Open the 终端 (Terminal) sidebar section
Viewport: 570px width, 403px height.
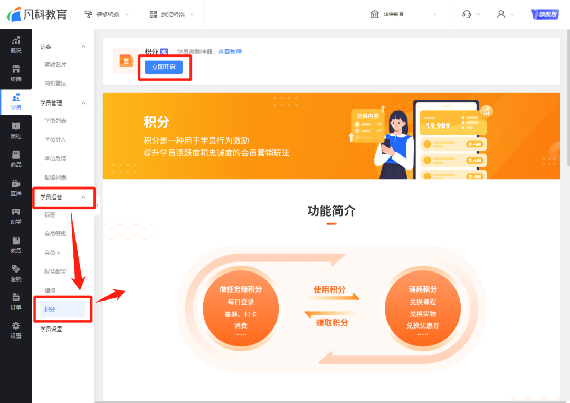[x=16, y=73]
